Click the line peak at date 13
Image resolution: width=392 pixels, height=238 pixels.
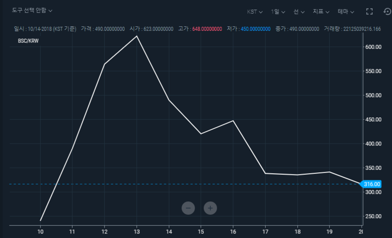coord(136,36)
